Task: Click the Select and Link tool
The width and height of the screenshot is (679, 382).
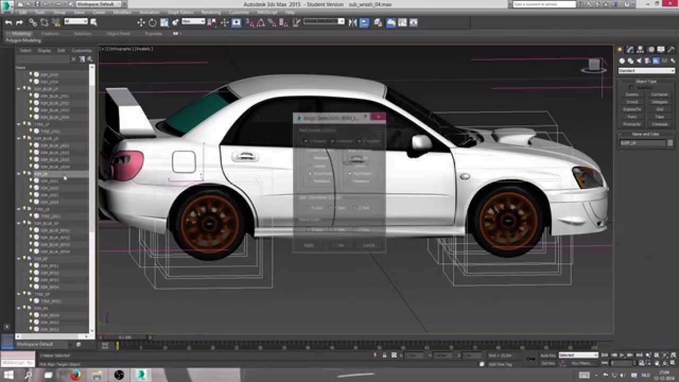Action: point(33,22)
